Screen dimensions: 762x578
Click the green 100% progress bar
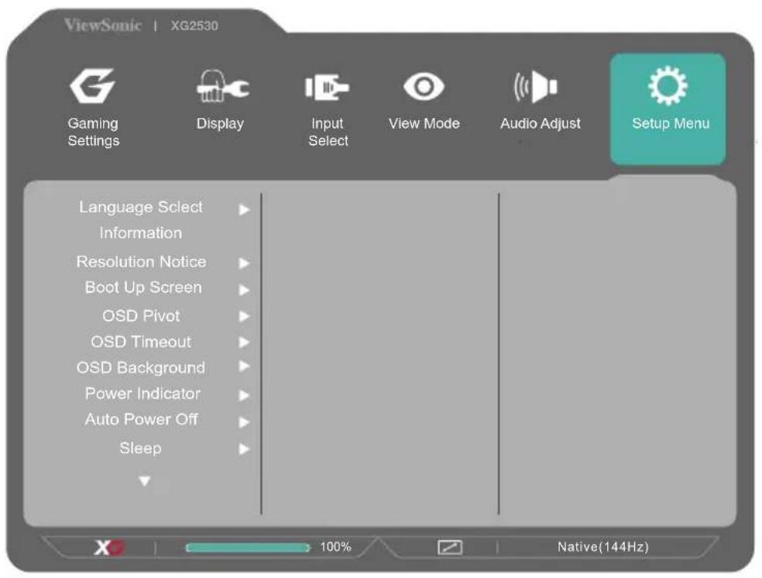click(x=248, y=548)
